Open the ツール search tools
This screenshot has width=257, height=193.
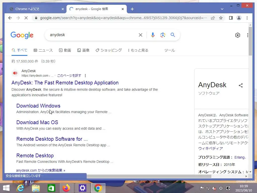(170, 50)
